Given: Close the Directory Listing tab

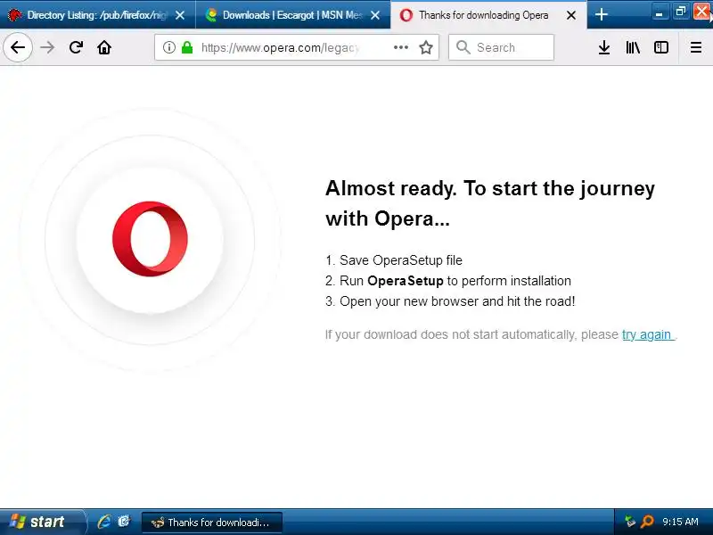Looking at the screenshot, I should click(180, 15).
